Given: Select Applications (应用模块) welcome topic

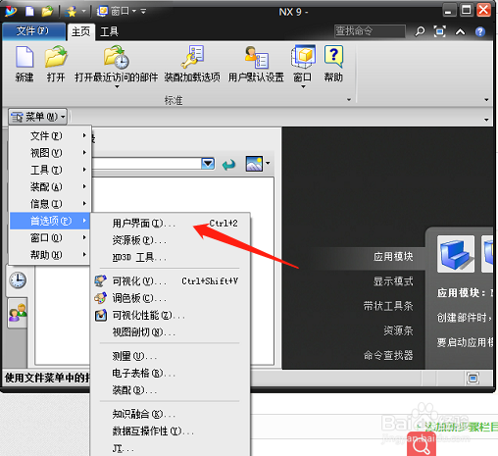Looking at the screenshot, I should tap(393, 257).
